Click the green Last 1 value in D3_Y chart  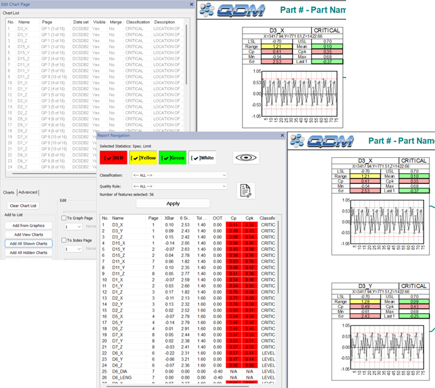414,316
